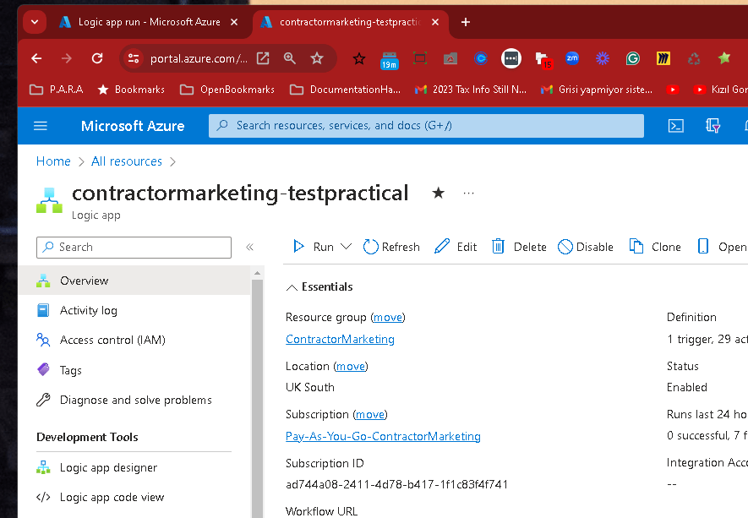Open 2023 Tax Info Still N... bookmark
Image resolution: width=748 pixels, height=518 pixels.
(471, 90)
